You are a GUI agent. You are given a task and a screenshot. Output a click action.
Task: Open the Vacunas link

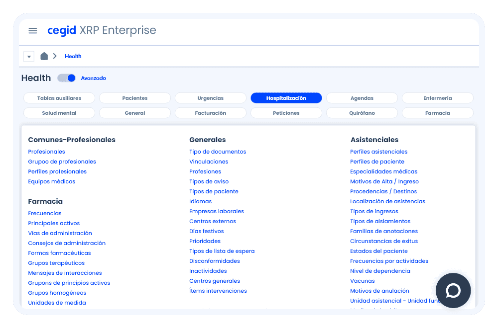[x=362, y=281]
